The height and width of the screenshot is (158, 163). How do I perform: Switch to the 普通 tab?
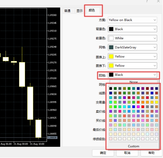click(x=67, y=11)
